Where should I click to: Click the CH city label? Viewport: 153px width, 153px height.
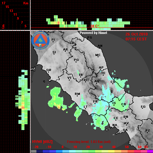click(x=113, y=82)
